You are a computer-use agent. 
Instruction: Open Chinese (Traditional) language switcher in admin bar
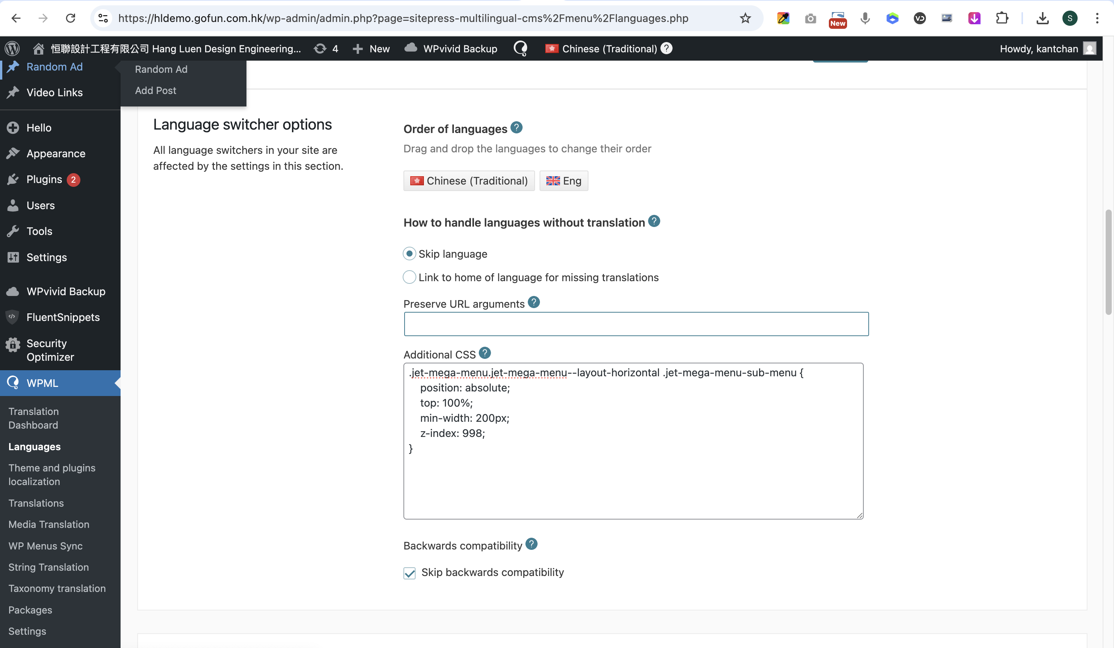tap(602, 49)
